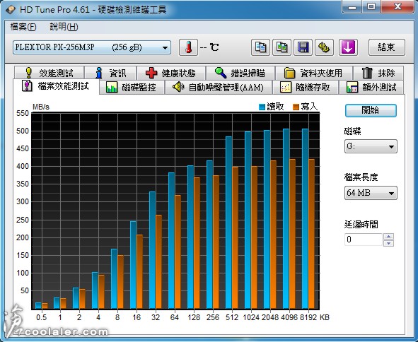Click the purple down-arrow icon
This screenshot has width=418, height=342.
click(x=348, y=47)
